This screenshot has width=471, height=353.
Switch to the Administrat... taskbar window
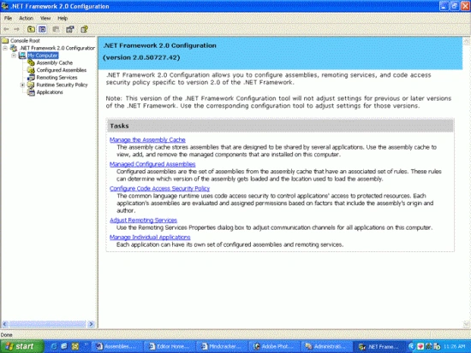[327, 346]
